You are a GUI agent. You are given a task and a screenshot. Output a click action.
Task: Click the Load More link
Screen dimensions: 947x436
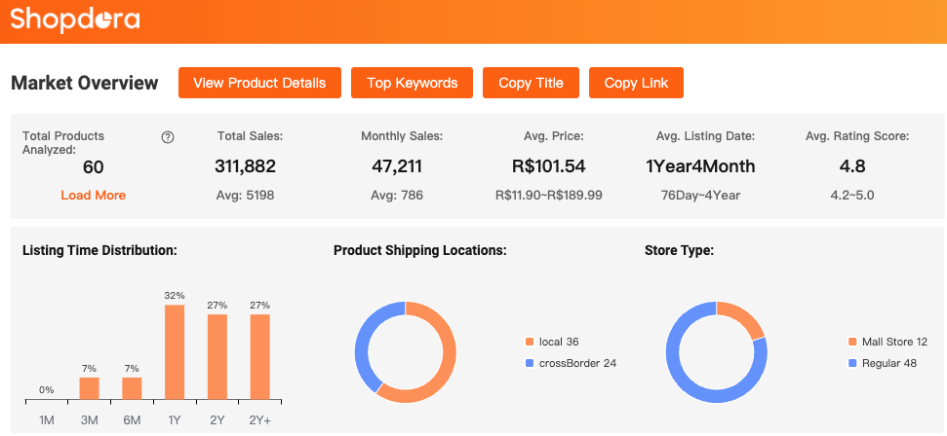(93, 195)
